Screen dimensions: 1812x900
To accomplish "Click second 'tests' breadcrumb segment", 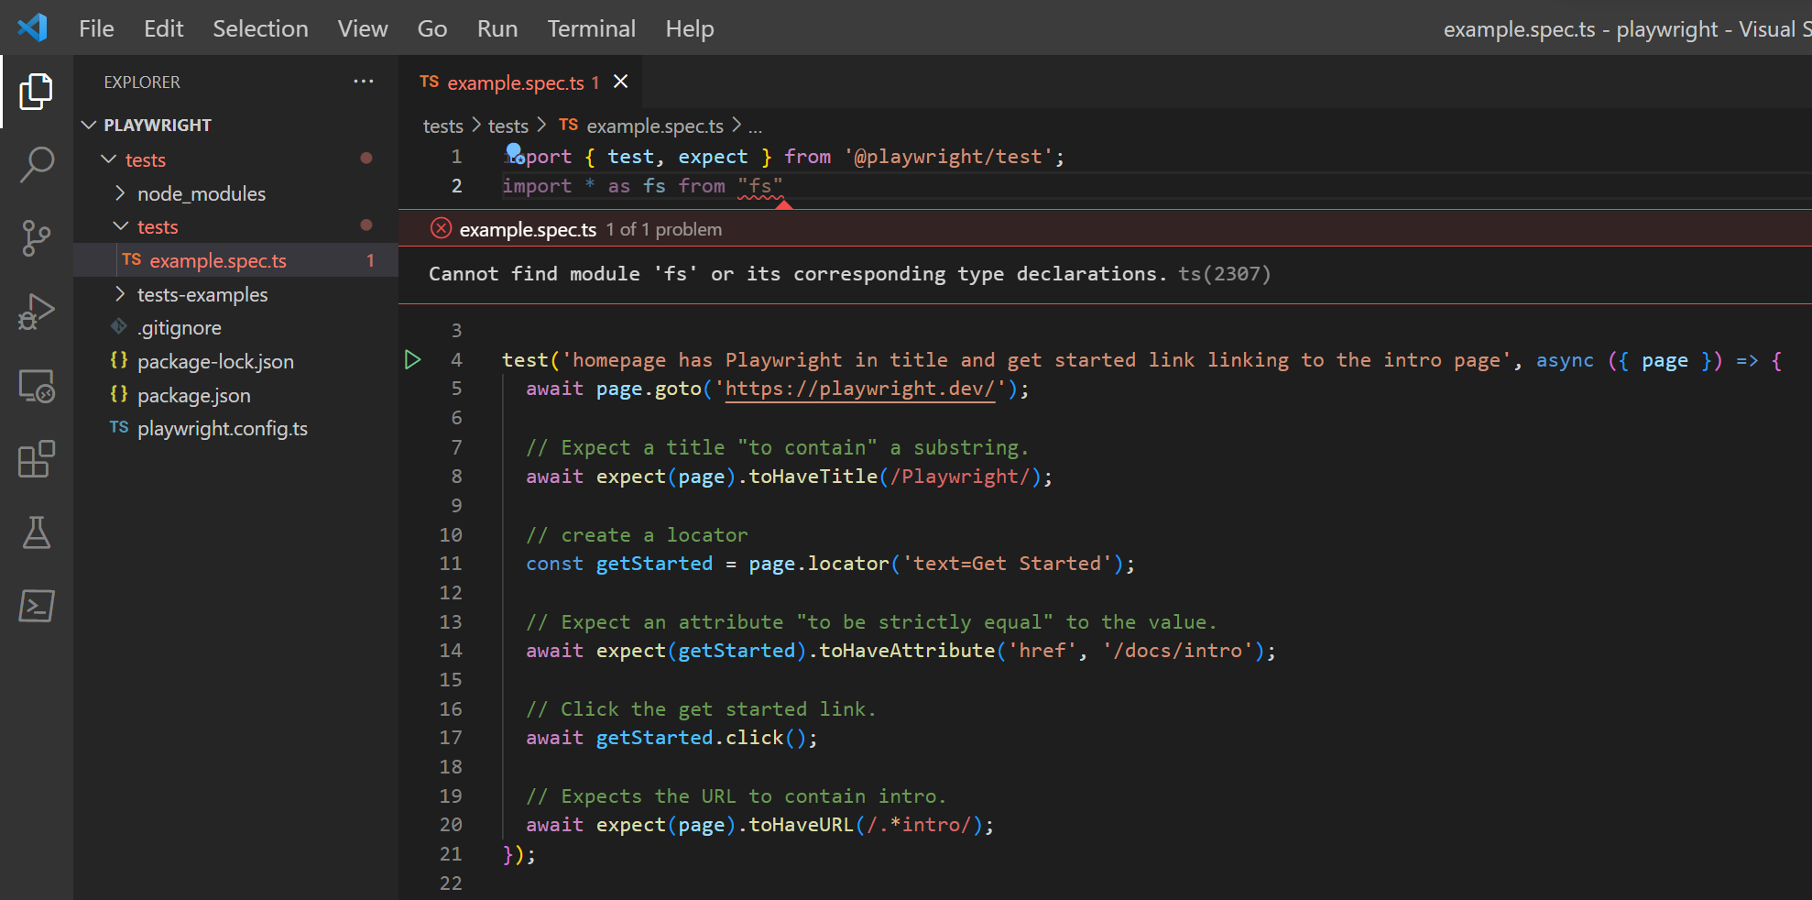I will [508, 126].
